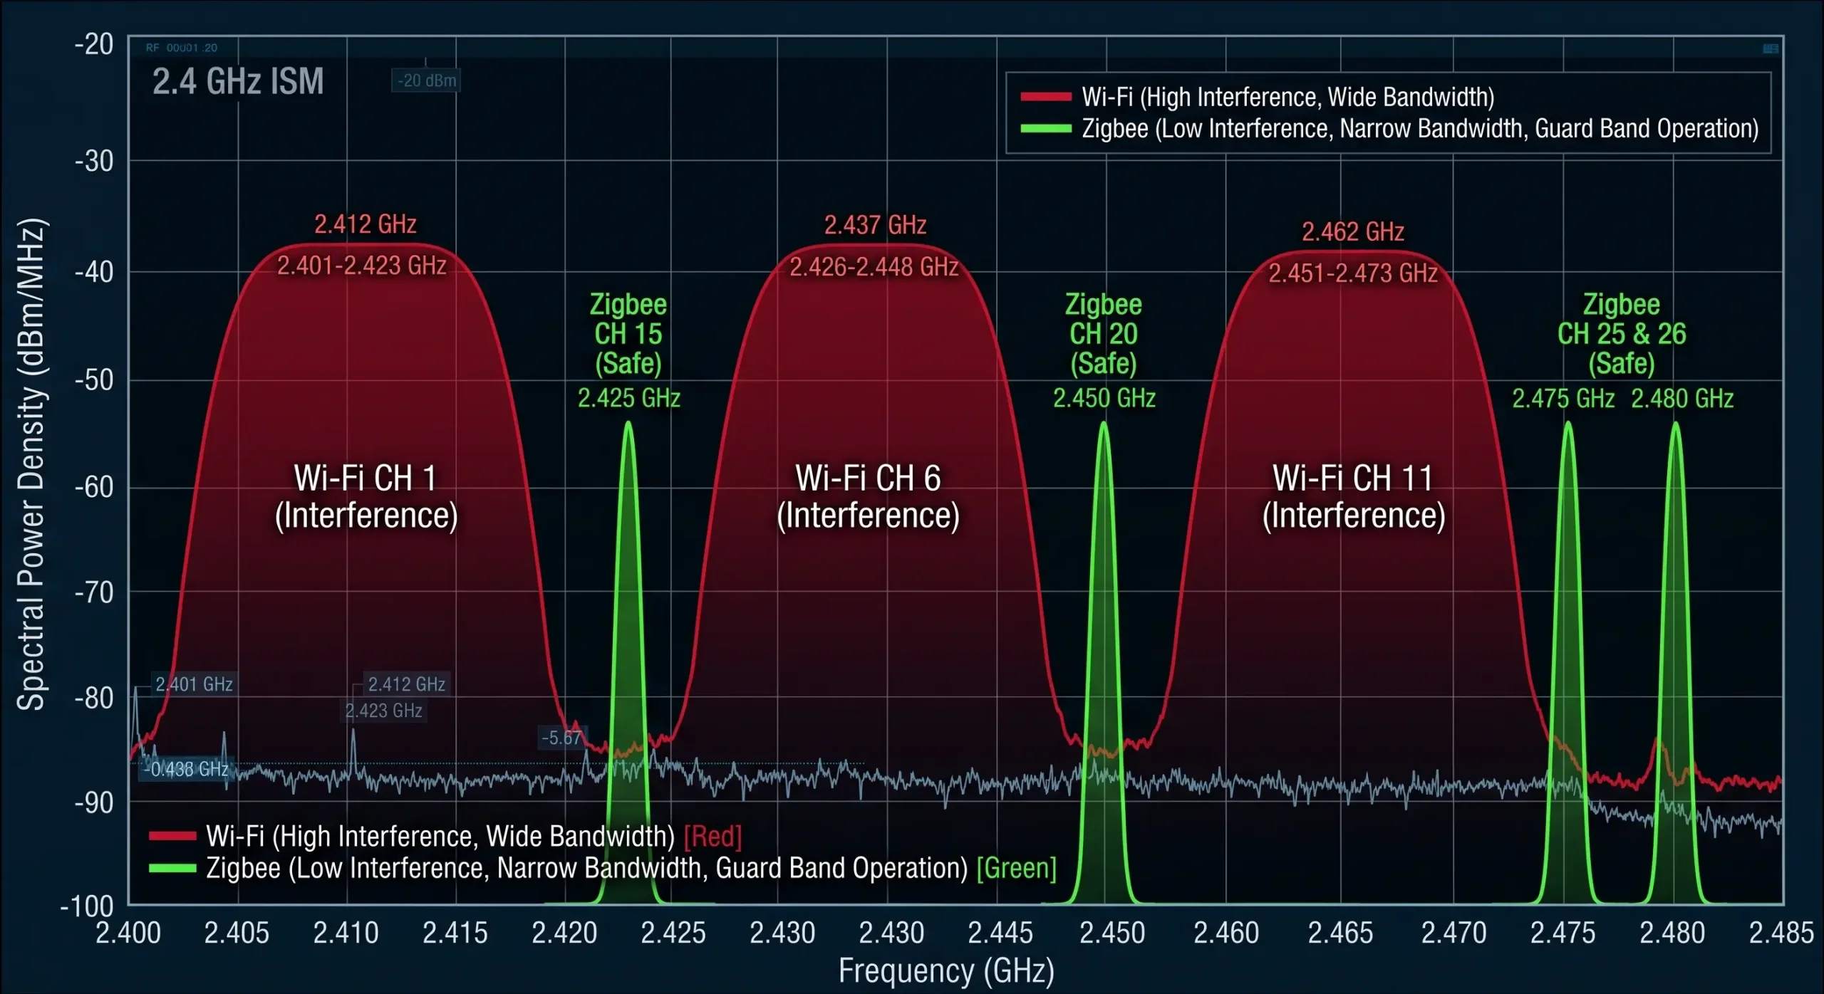Image resolution: width=1824 pixels, height=994 pixels.
Task: Click the red Wi-Fi swatch in the top-right legend
Action: point(1046,97)
